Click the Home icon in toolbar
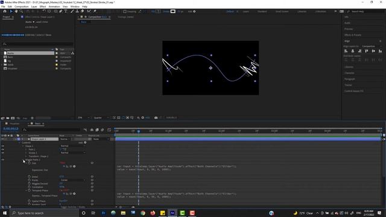 pos(5,11)
